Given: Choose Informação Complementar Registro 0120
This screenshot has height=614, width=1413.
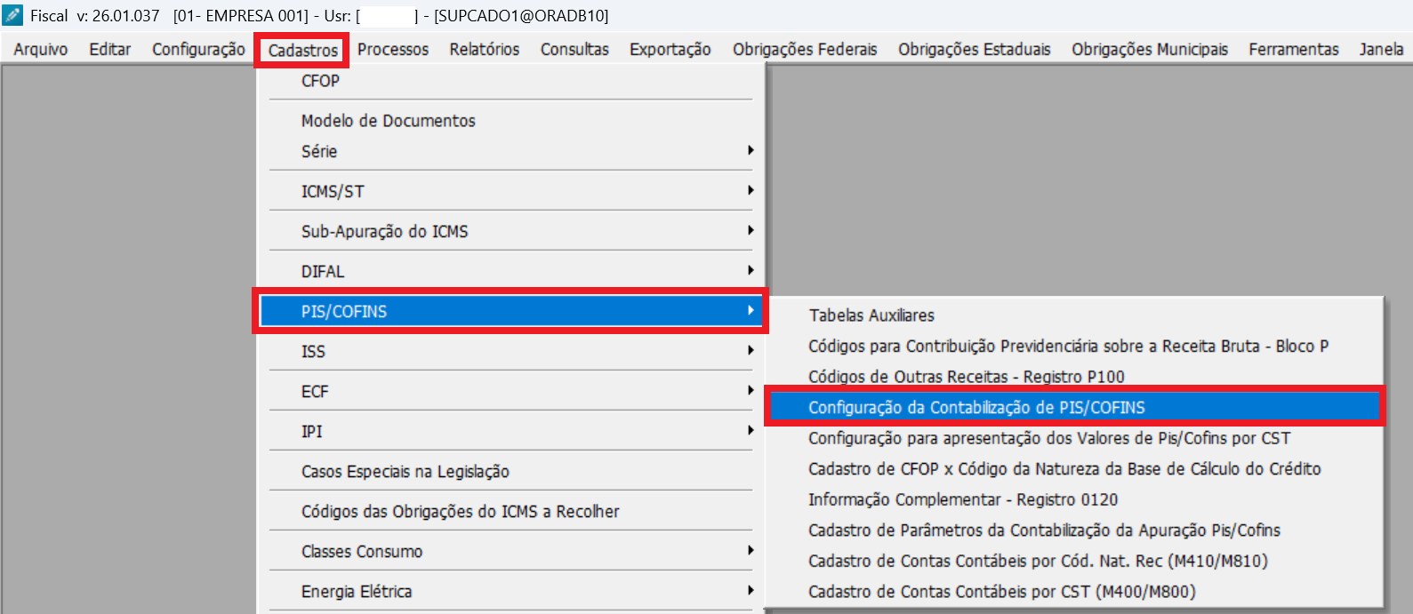Looking at the screenshot, I should coord(1074,499).
